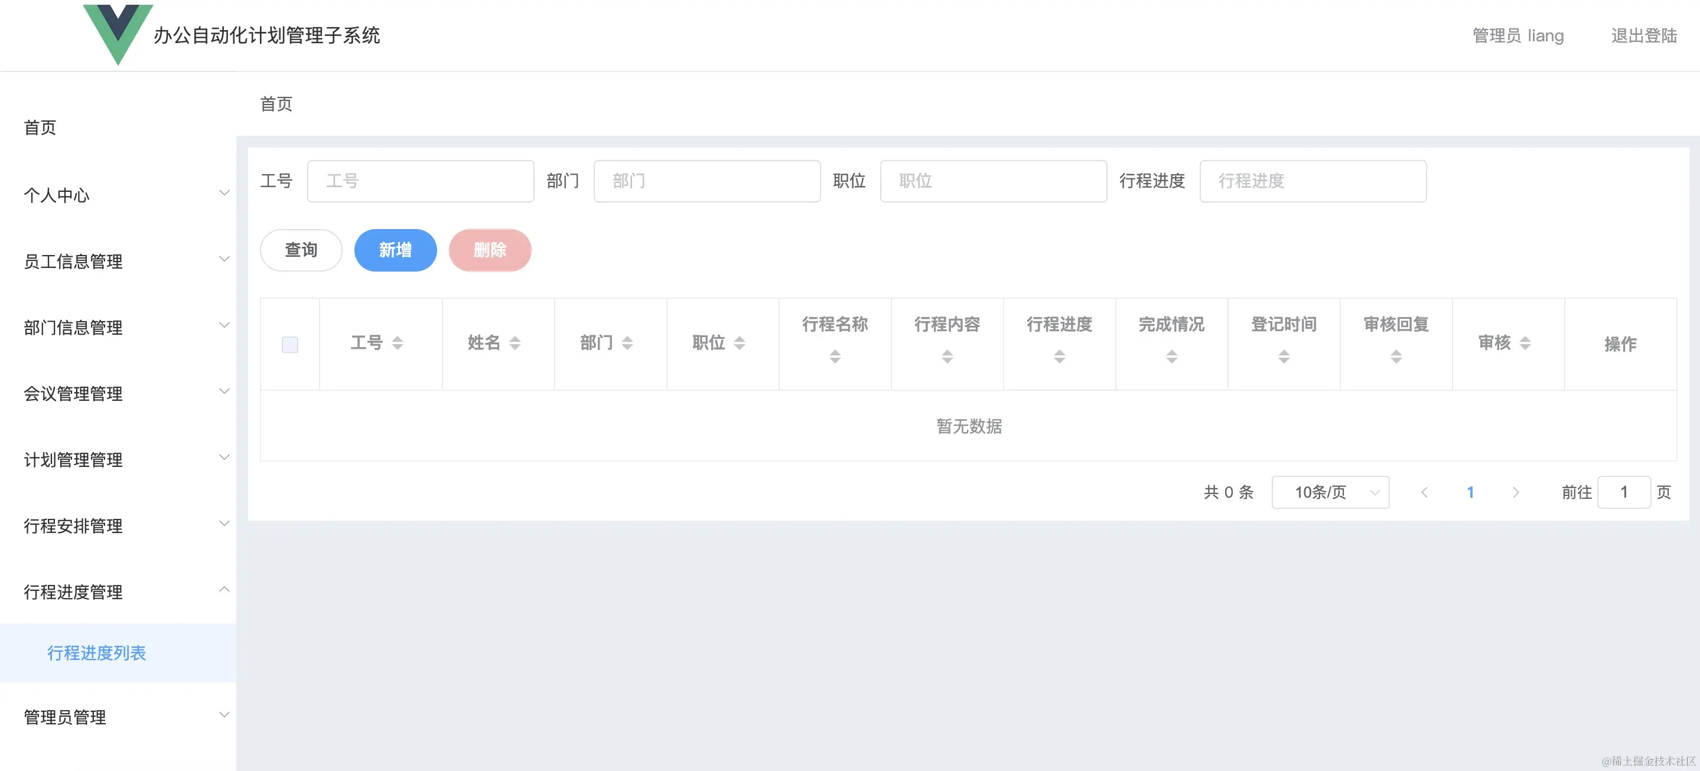Image resolution: width=1700 pixels, height=771 pixels.
Task: Click sort arrows on 工号 column
Action: click(x=398, y=343)
